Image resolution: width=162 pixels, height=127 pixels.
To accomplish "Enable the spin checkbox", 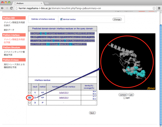I will click(124, 98).
